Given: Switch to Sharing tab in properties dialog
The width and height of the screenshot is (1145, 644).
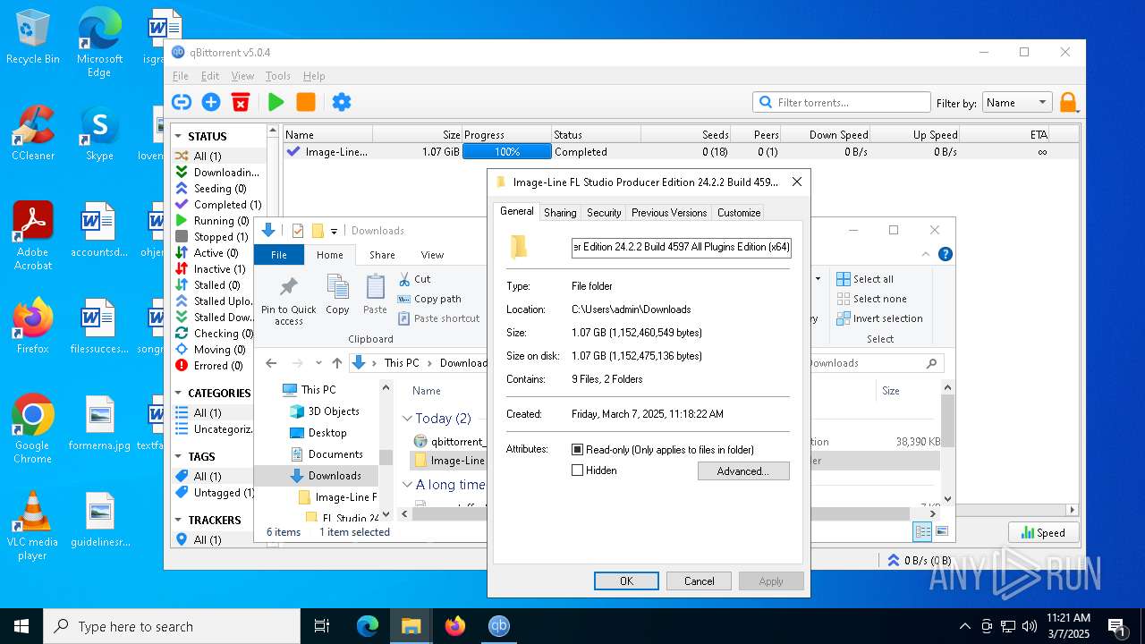Looking at the screenshot, I should click(x=560, y=213).
